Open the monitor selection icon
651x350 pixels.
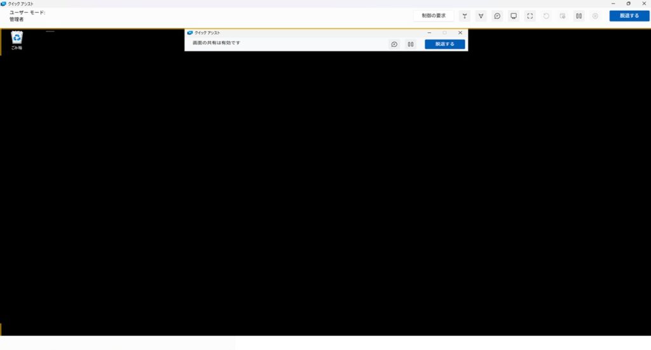coord(514,16)
